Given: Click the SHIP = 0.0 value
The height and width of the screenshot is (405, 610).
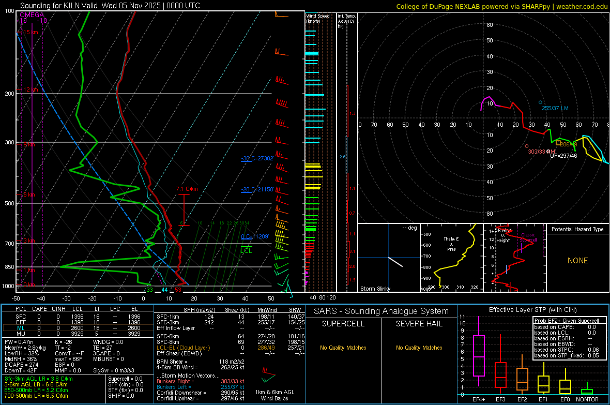Looking at the screenshot, I should 121,396.
